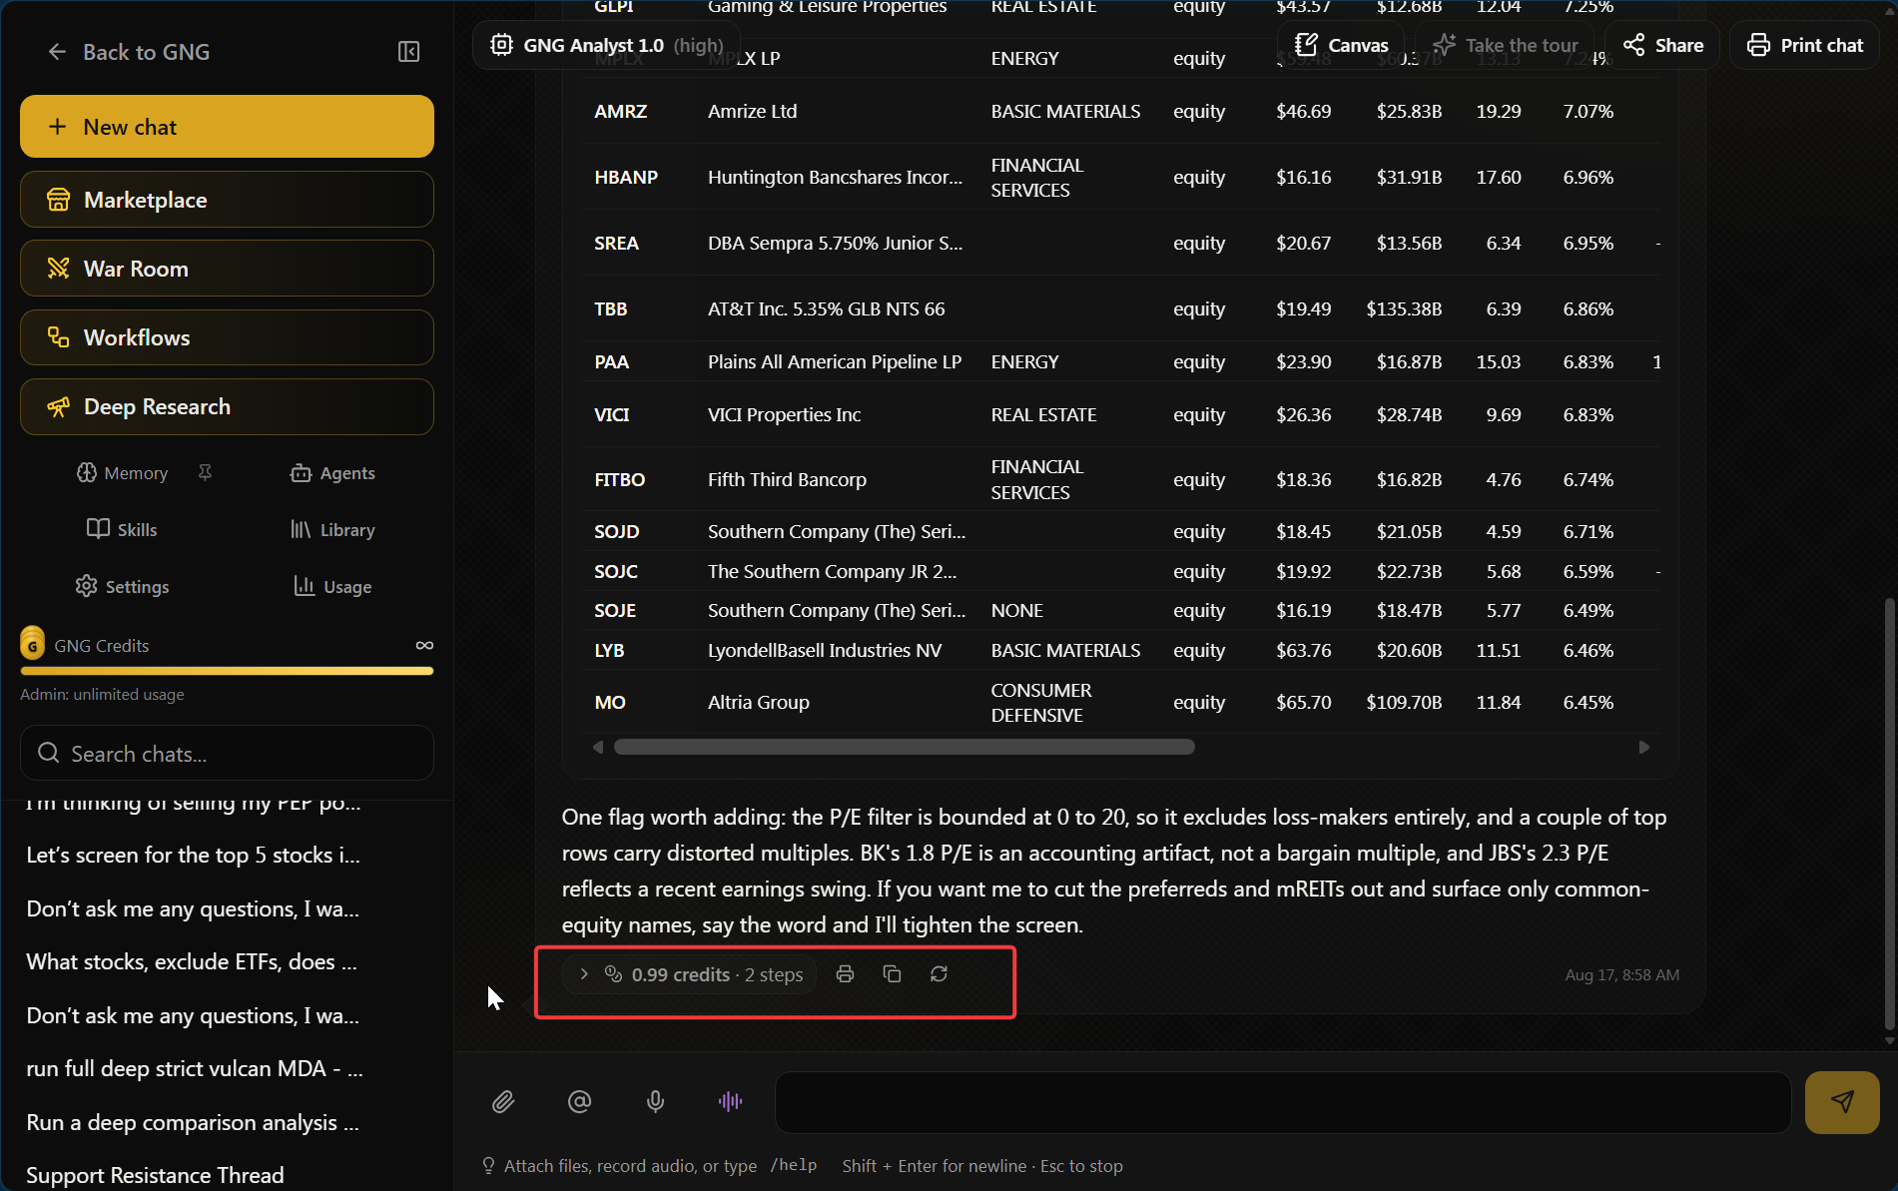This screenshot has width=1898, height=1191.
Task: Expand the 0.99 credits steps chevron
Action: [x=584, y=974]
